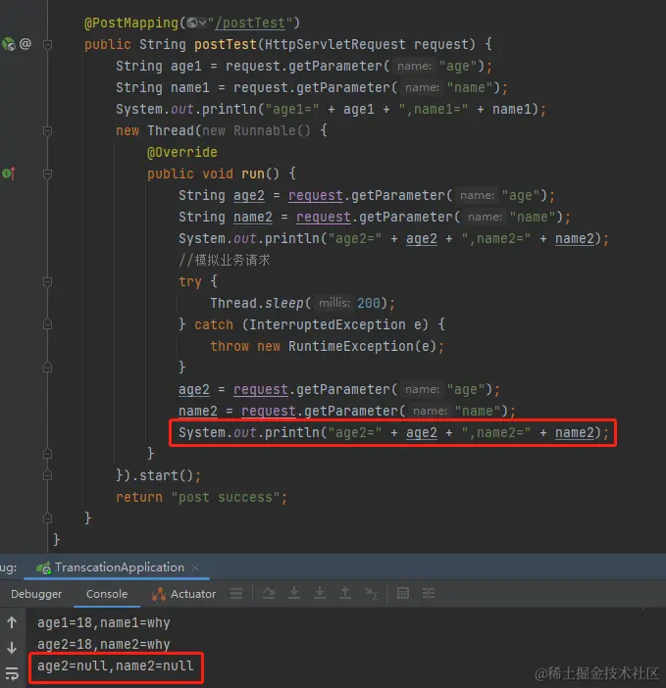This screenshot has width=666, height=688.
Task: Click the String name2 declaration line
Action: [375, 217]
